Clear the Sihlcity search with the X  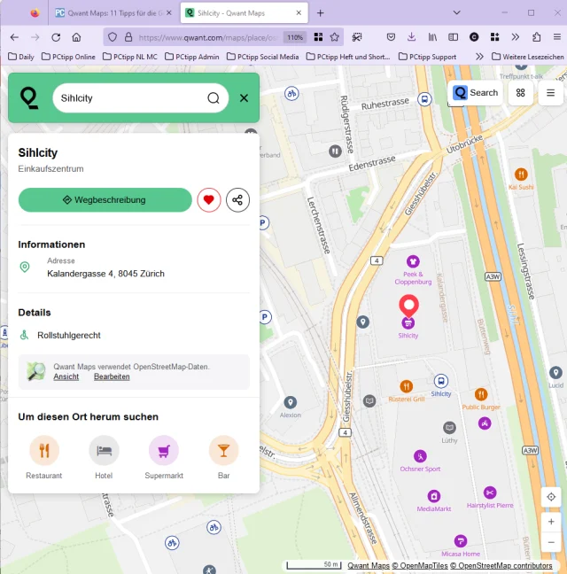click(x=244, y=98)
